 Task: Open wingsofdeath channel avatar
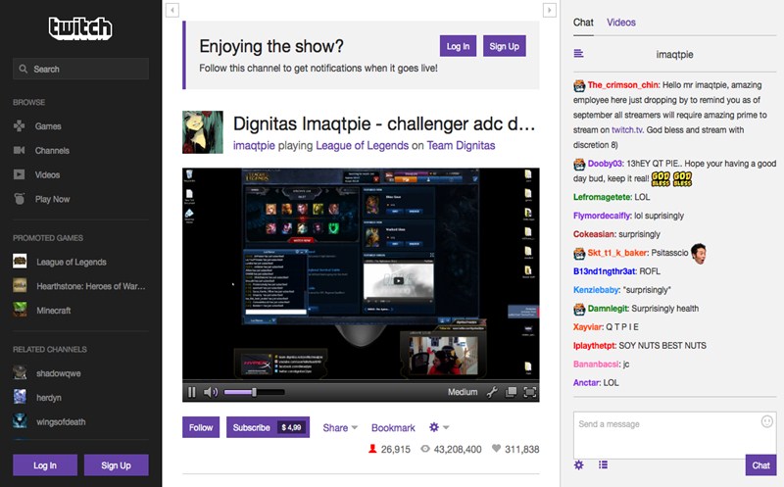[x=20, y=421]
